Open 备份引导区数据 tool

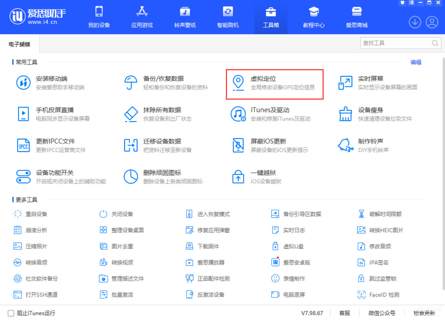[x=296, y=214]
